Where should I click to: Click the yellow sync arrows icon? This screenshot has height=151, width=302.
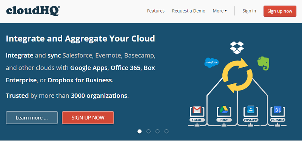(x=237, y=75)
